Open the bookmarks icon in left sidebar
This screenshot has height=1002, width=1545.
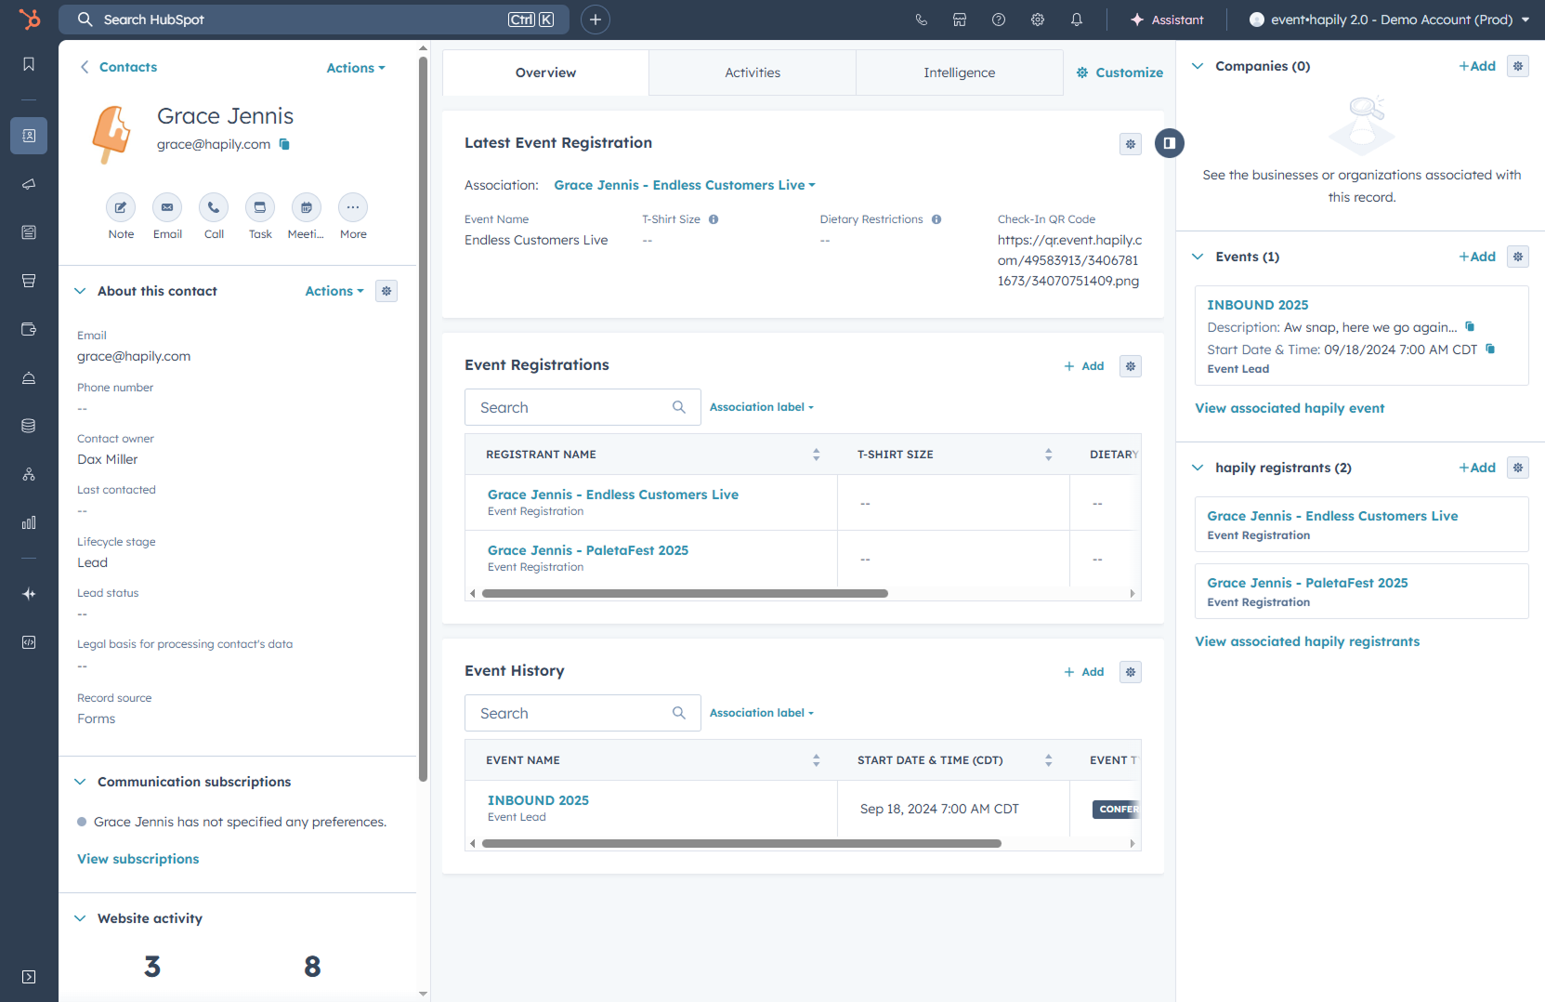point(29,64)
